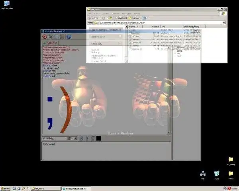Viewport: 239px width, 191px height.
Task: Open the address bar dropdown arrow
Action: point(224,23)
